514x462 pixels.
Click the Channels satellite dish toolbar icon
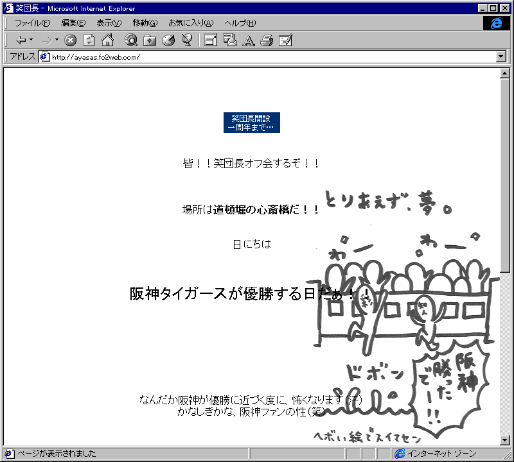click(187, 40)
